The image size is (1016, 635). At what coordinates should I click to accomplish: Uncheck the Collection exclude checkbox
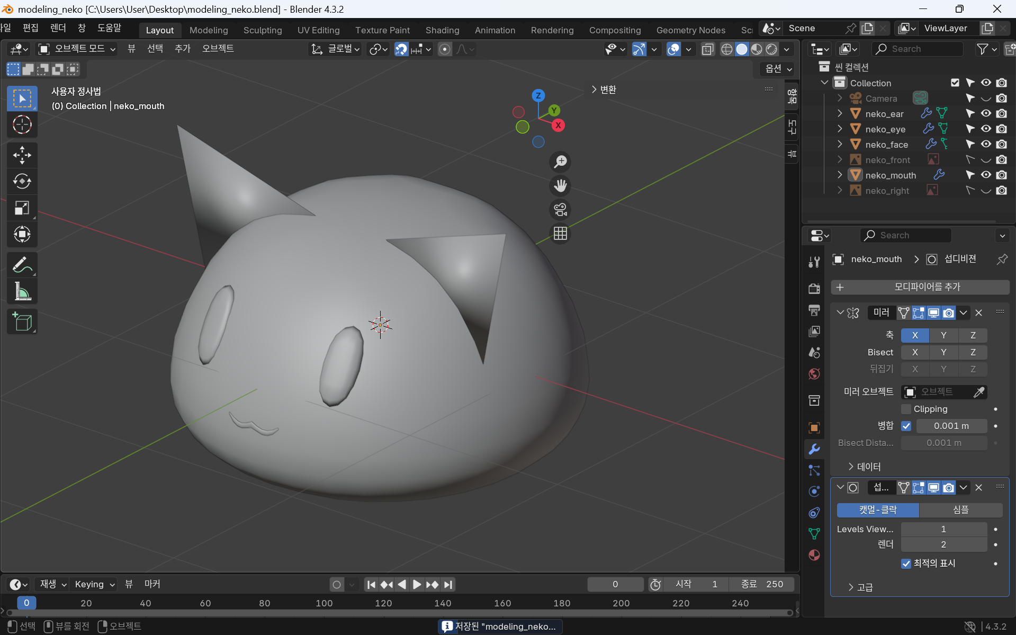[955, 83]
